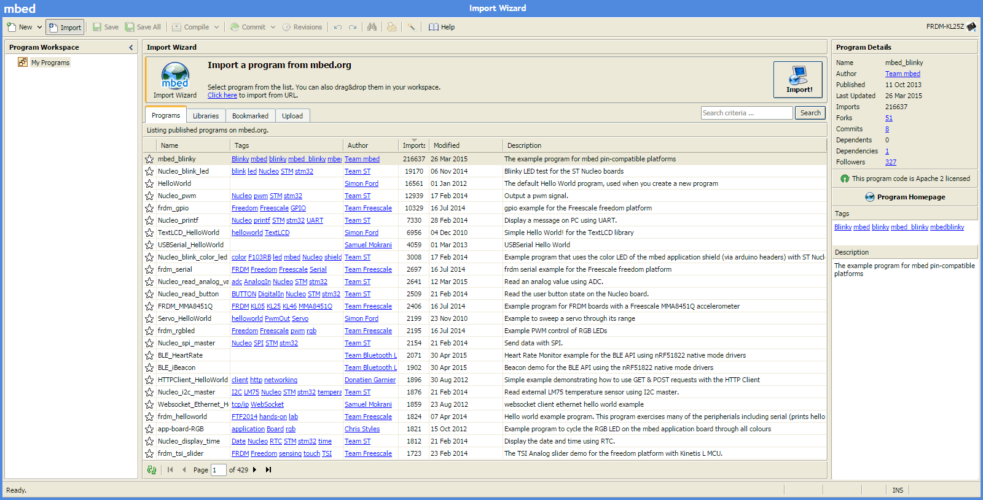Sort by the Name column header

coord(193,145)
